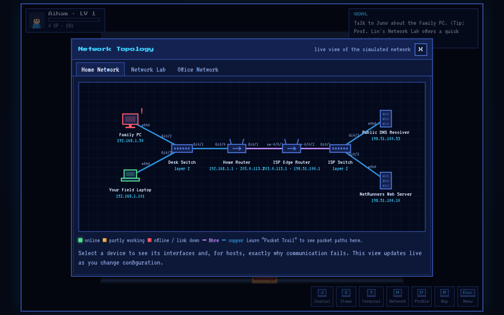Select the Public DNS Resolver server icon
Image resolution: width=504 pixels, height=315 pixels.
point(386,119)
